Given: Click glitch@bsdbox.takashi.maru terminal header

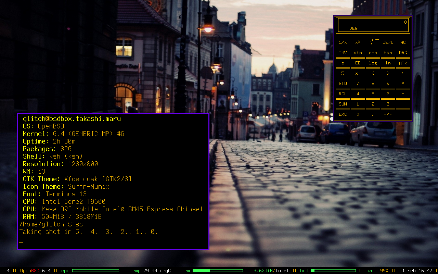Looking at the screenshot, I should pyautogui.click(x=72, y=119).
